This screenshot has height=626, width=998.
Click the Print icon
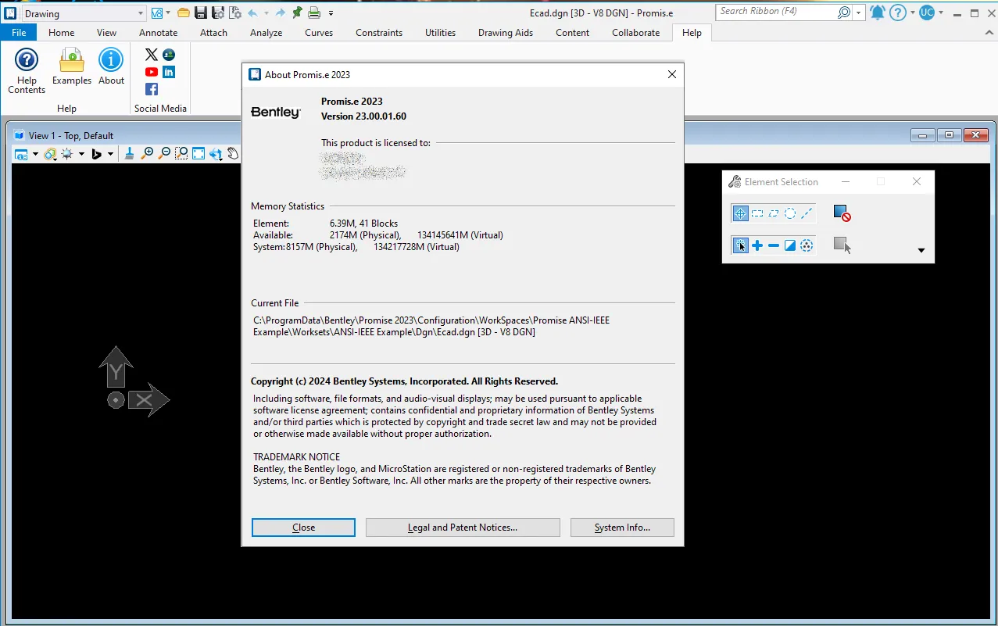[314, 13]
